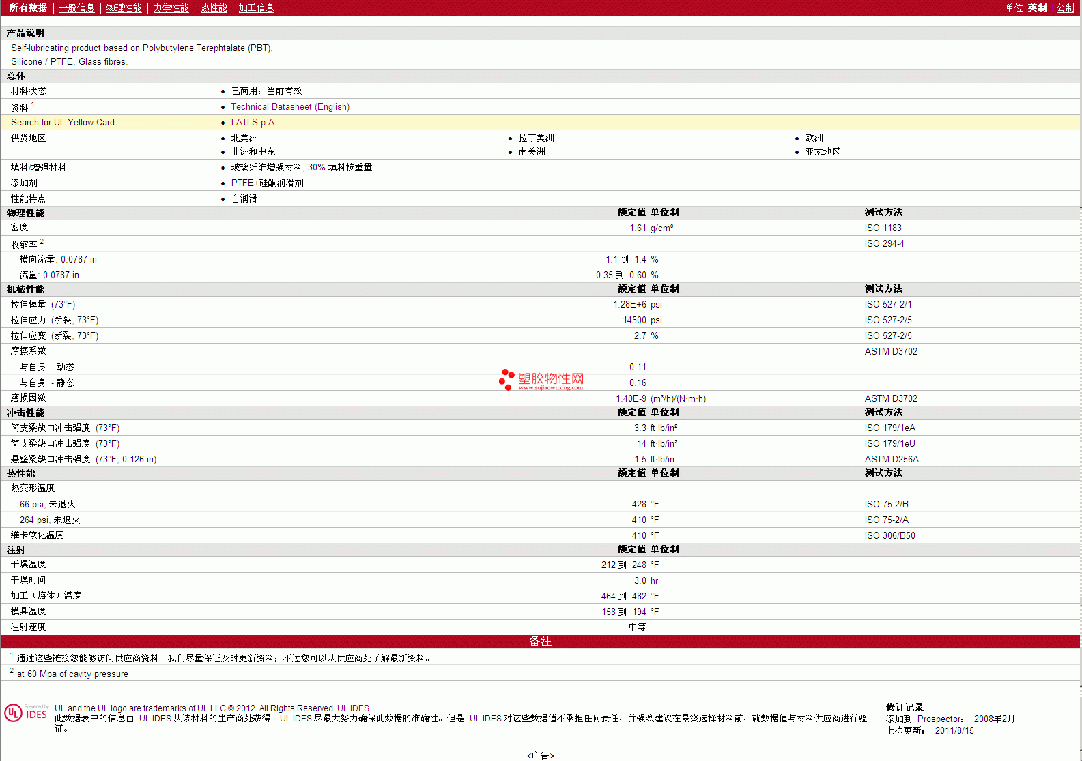Viewport: 1082px width, 761px height.
Task: Select the 加工信息 tab
Action: click(256, 8)
